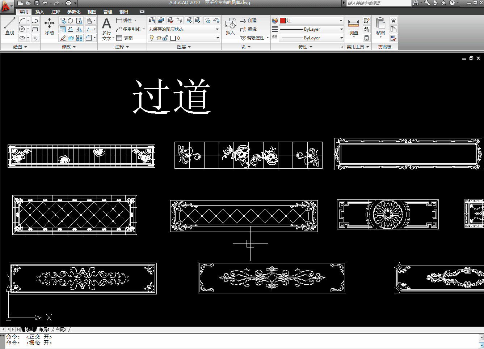The height and width of the screenshot is (349, 484).
Task: Open the quick calculator icon
Action: 367,38
